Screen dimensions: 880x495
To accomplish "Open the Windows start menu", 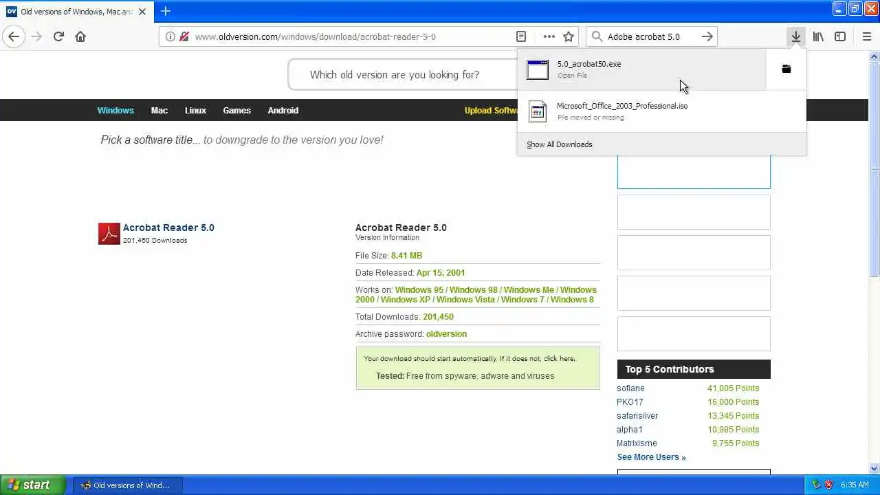I will pyautogui.click(x=32, y=485).
